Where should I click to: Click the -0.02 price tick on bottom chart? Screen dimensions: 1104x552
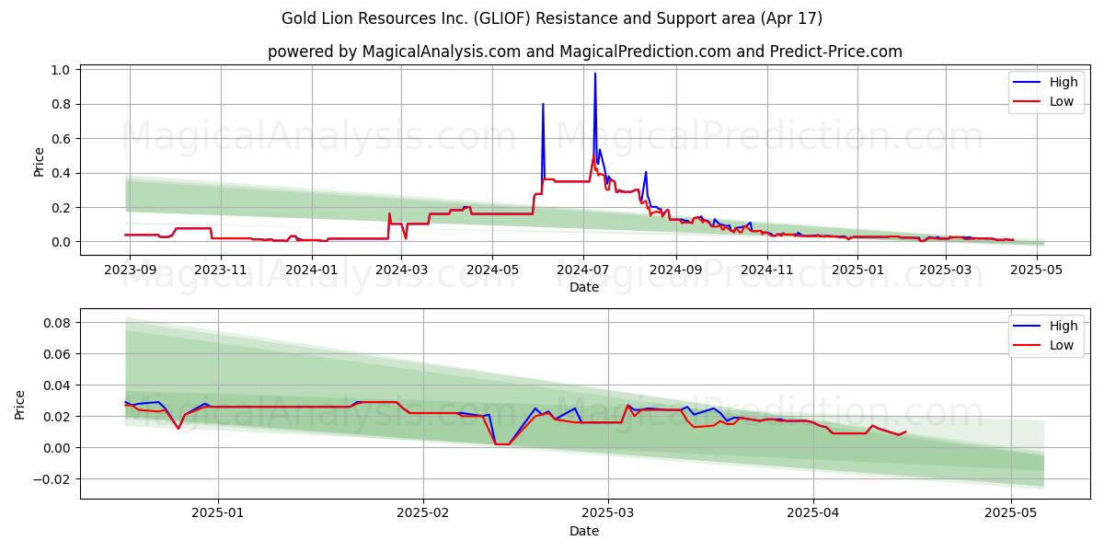(52, 479)
